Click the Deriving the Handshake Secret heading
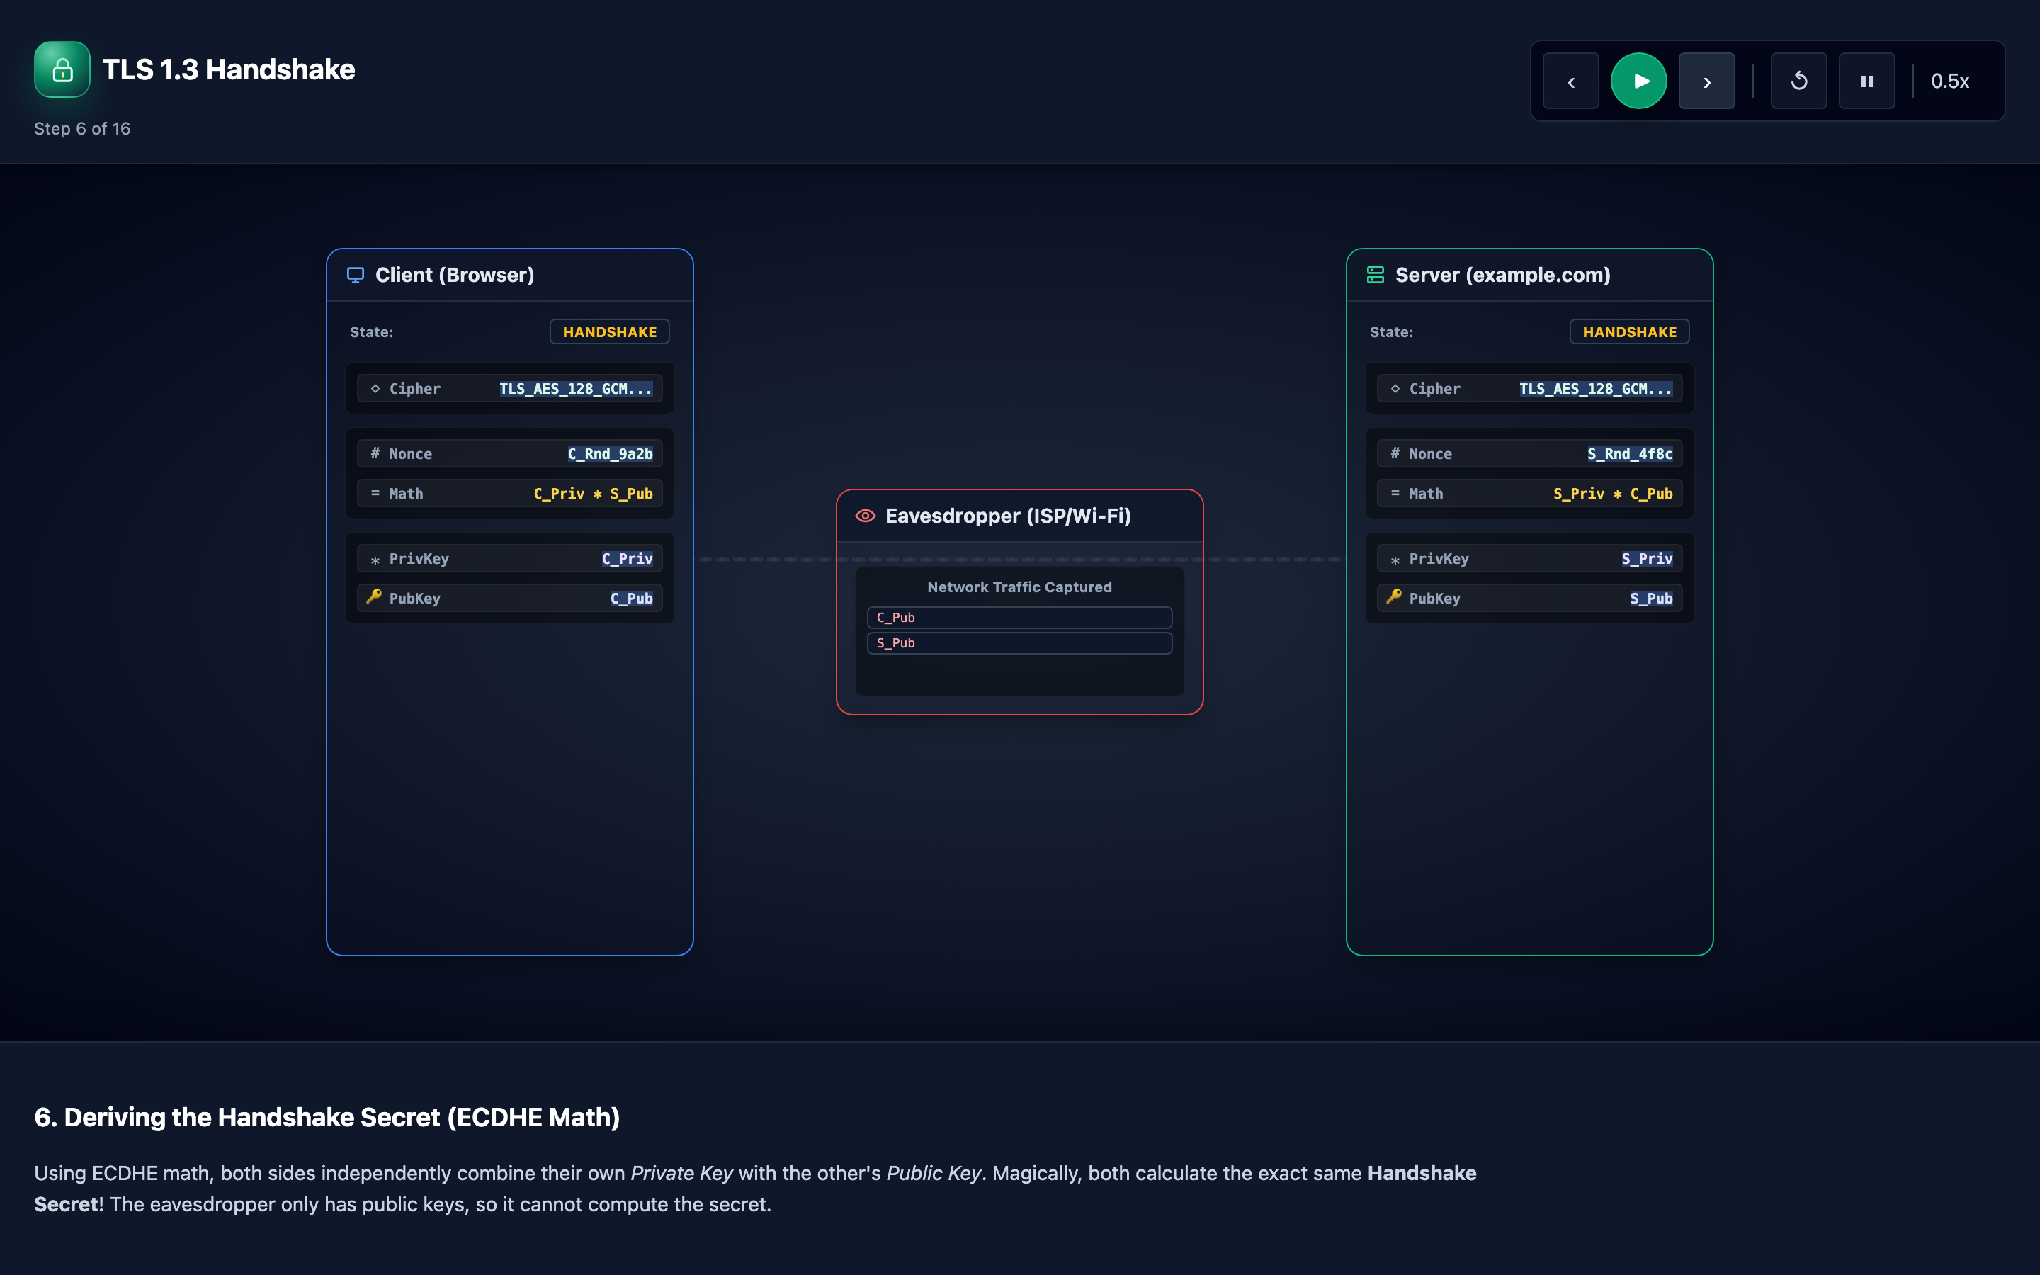This screenshot has width=2040, height=1275. click(x=327, y=1117)
